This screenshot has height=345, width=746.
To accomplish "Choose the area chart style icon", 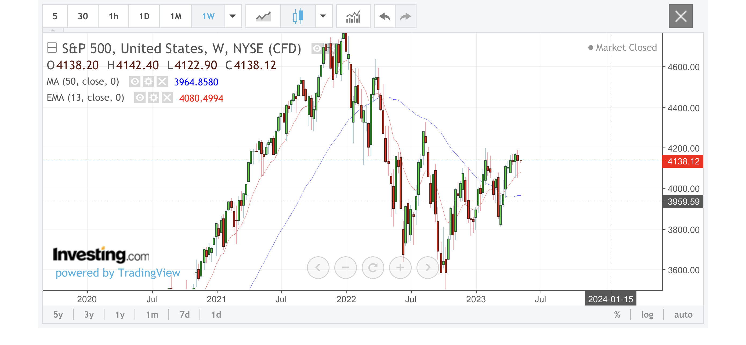I will [x=263, y=16].
